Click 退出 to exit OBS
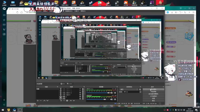Image resolution: width=200 pixels, height=112 pixels. click(153, 101)
